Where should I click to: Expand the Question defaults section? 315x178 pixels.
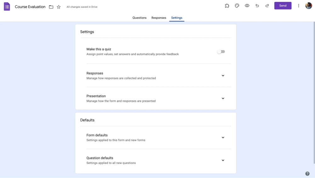pyautogui.click(x=223, y=160)
